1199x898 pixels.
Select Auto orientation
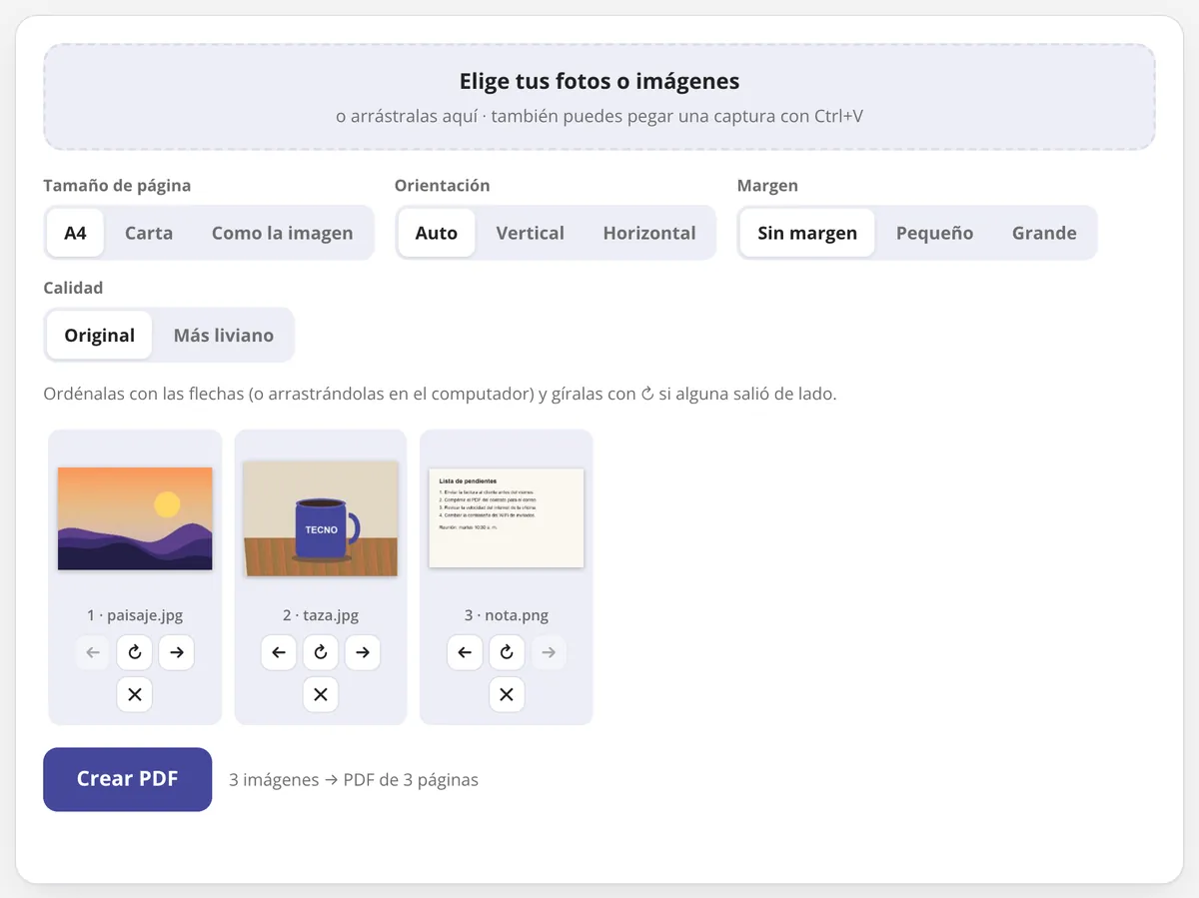437,233
